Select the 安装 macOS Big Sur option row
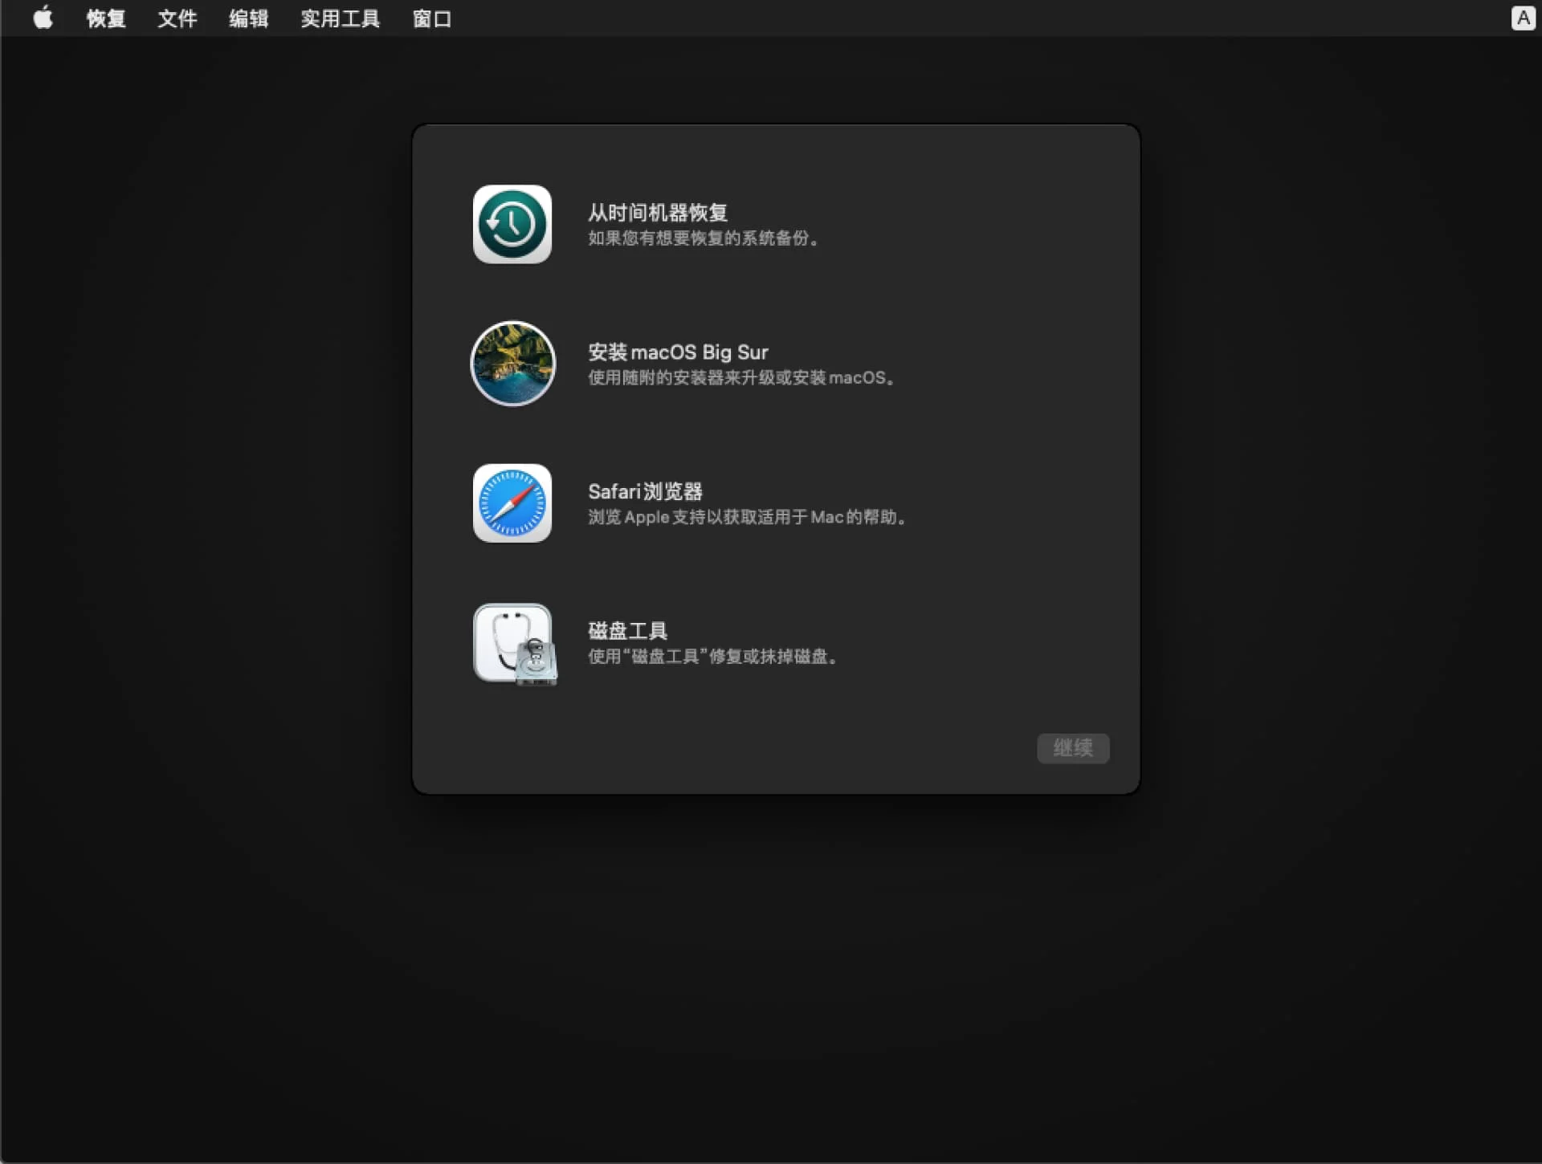Image resolution: width=1542 pixels, height=1164 pixels. (x=677, y=352)
